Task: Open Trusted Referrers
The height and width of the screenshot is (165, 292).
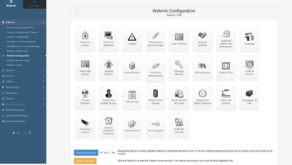Action: 85,97
